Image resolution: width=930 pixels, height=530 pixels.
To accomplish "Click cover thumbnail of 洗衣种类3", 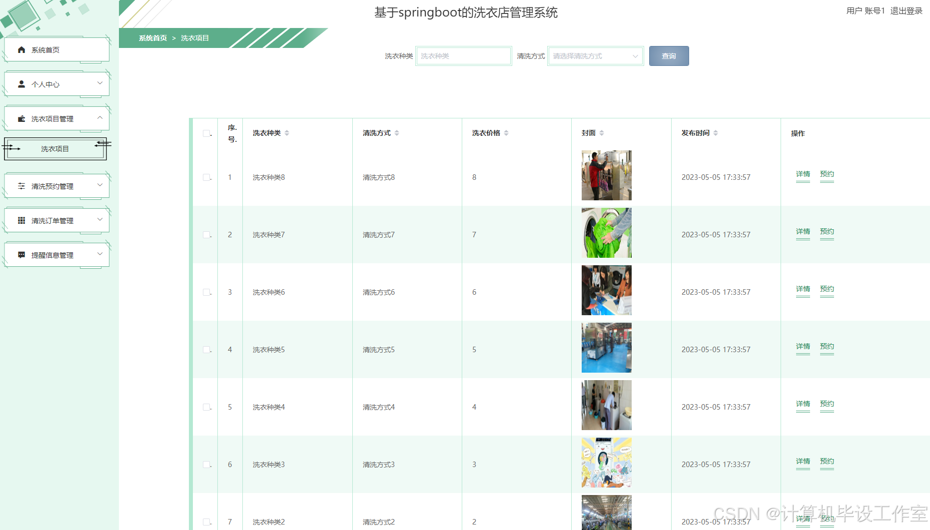I will pyautogui.click(x=607, y=463).
